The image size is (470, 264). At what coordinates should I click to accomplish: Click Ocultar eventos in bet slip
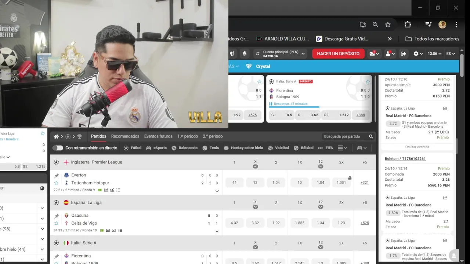coord(417,147)
